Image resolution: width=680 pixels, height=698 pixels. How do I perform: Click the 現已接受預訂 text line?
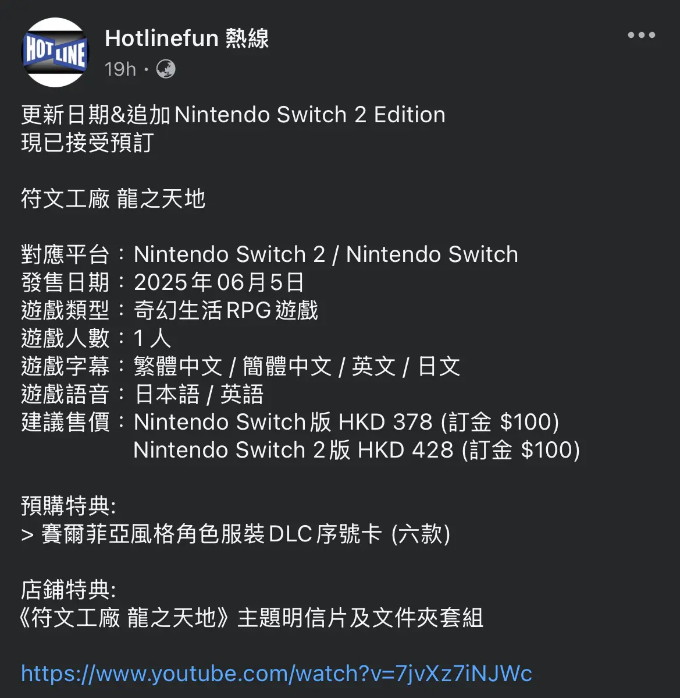tap(88, 143)
